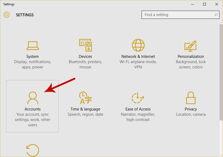
Task: Open the Privacy padlock icon
Action: 191,98
